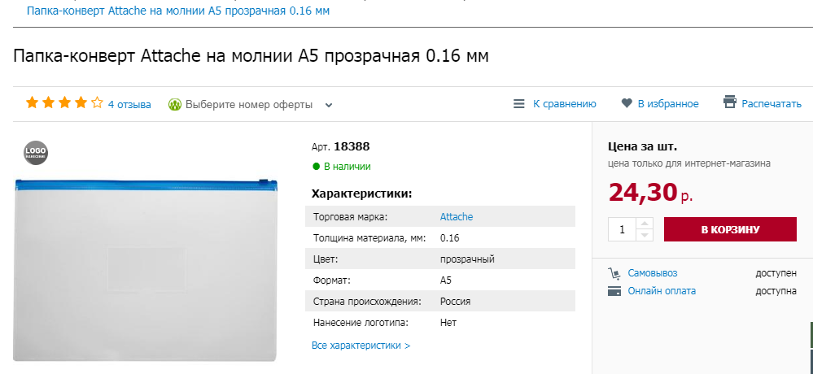This screenshot has width=813, height=374.
Task: Print the page via Распечатать
Action: (771, 103)
